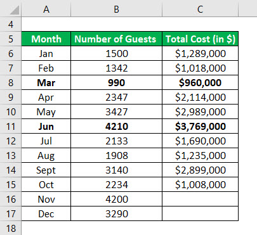The height and width of the screenshot is (235, 257).
Task: Select the cost cell $1,289,000
Action: coord(200,53)
